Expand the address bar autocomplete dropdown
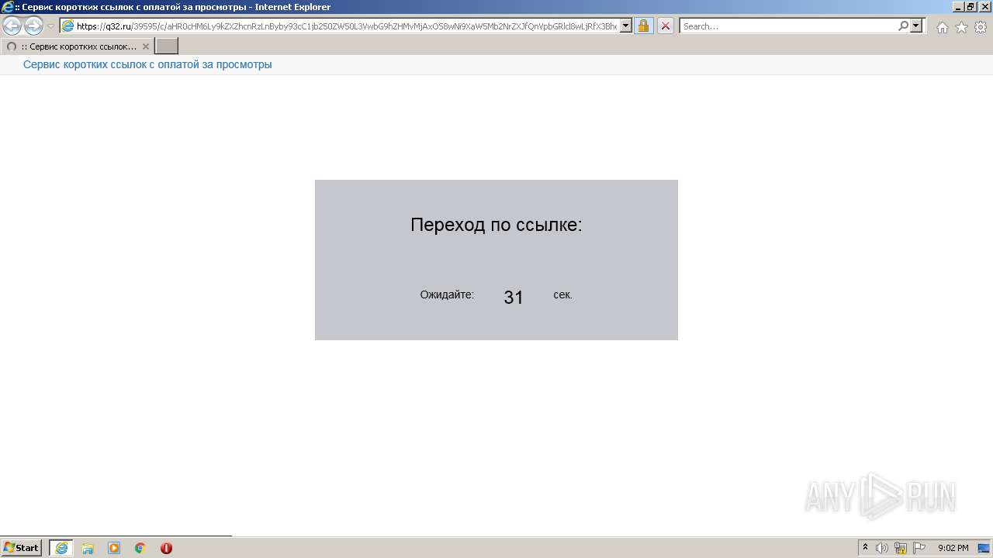The width and height of the screenshot is (993, 558). pyautogui.click(x=625, y=26)
